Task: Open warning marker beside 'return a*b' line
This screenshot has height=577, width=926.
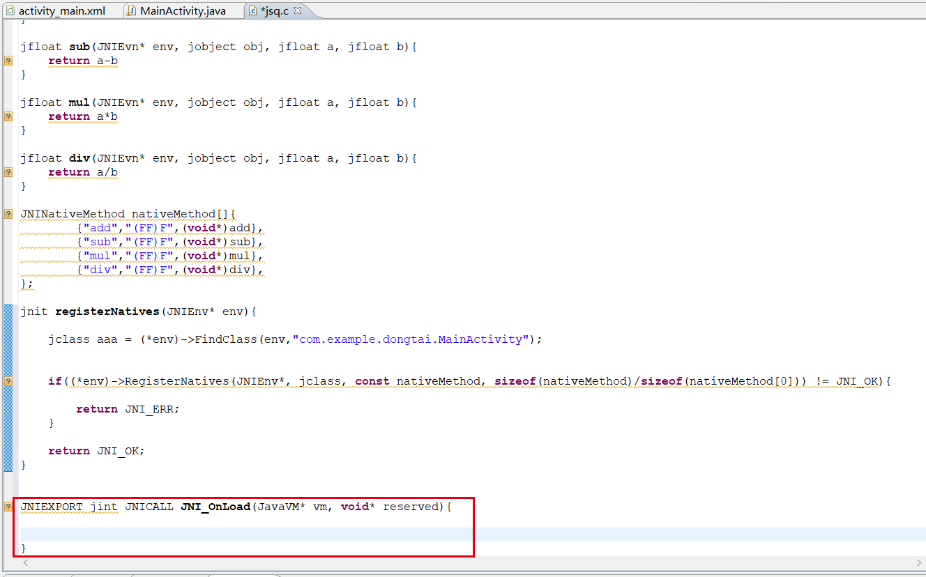Action: click(x=8, y=116)
